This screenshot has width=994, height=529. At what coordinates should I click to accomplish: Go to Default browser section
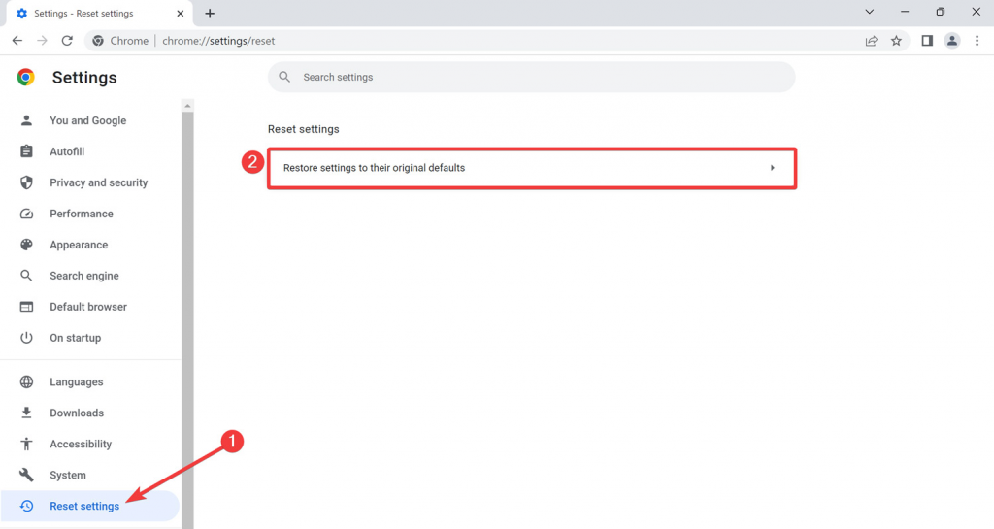(90, 307)
